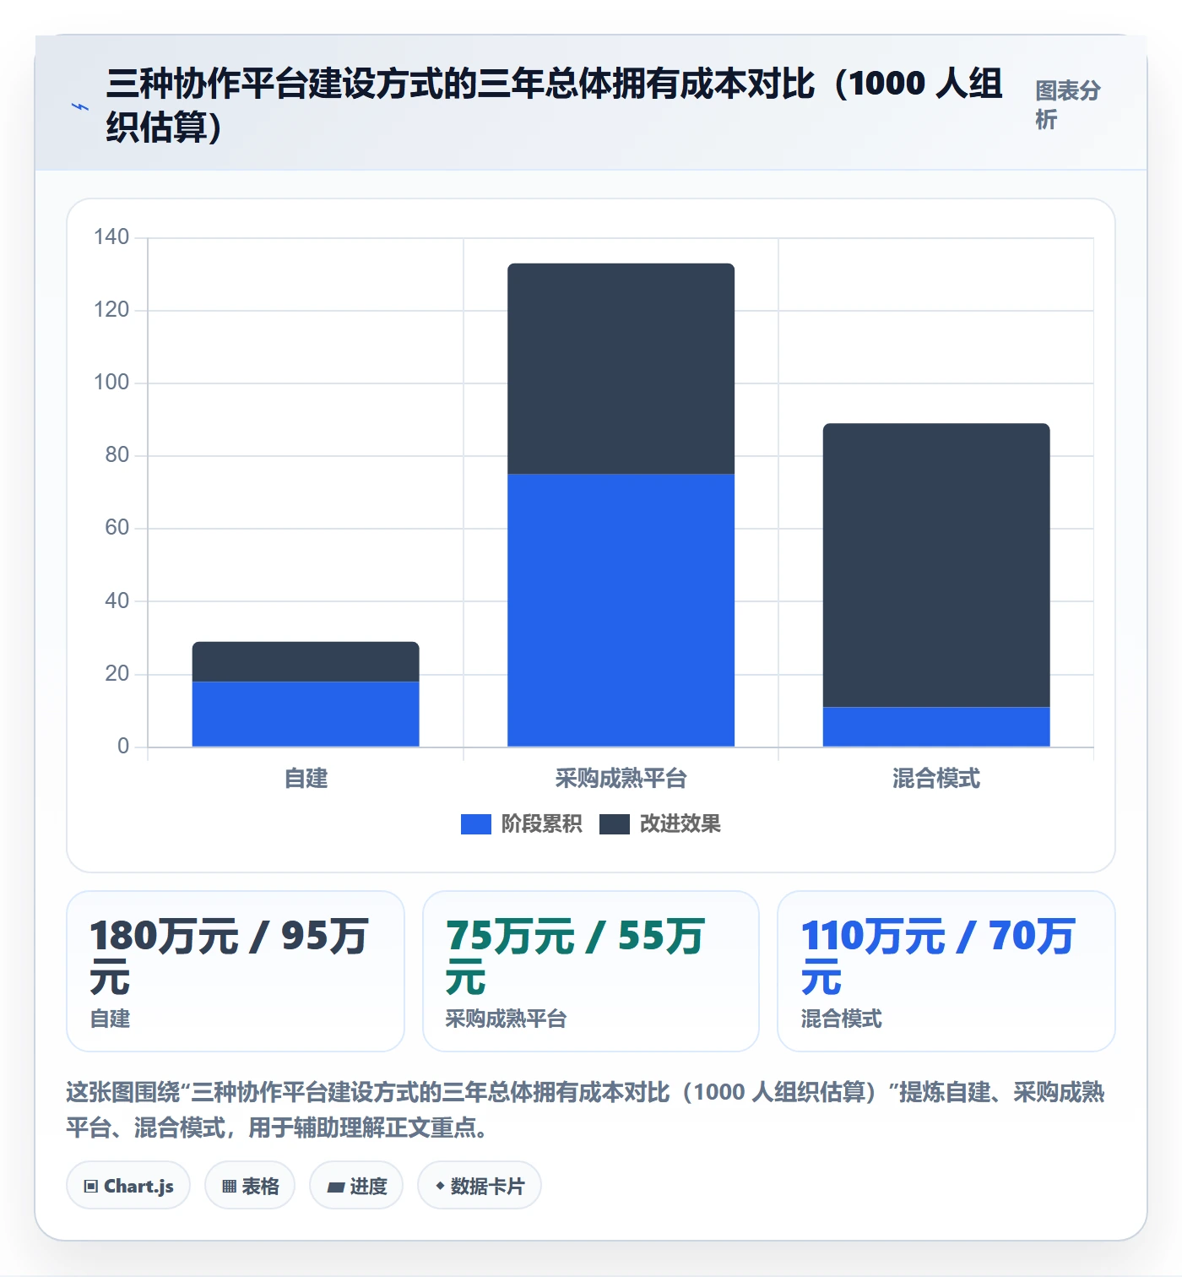Image resolution: width=1182 pixels, height=1277 pixels.
Task: Click the blue segment of 混合模式 bar
Action: click(936, 726)
